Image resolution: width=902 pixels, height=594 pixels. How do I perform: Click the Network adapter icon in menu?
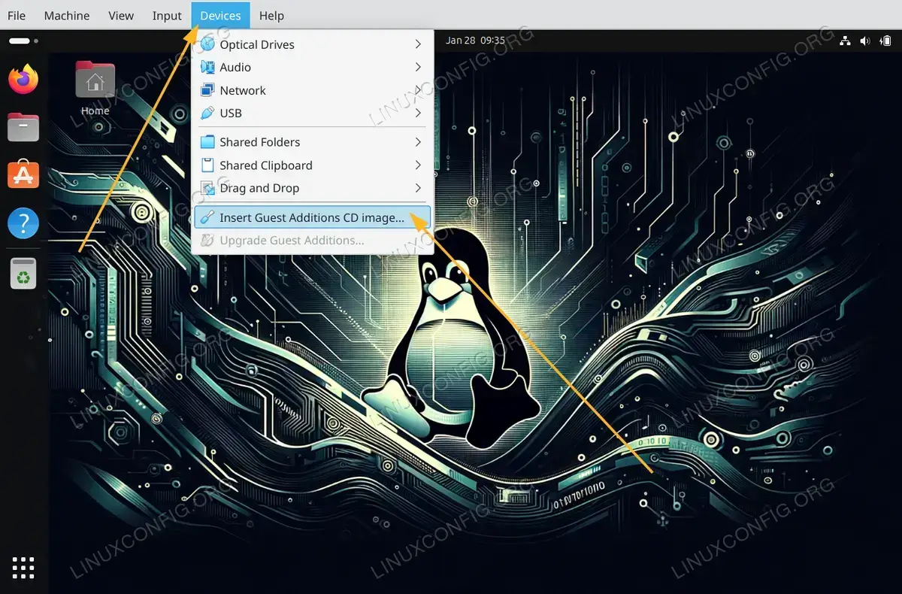click(x=207, y=90)
